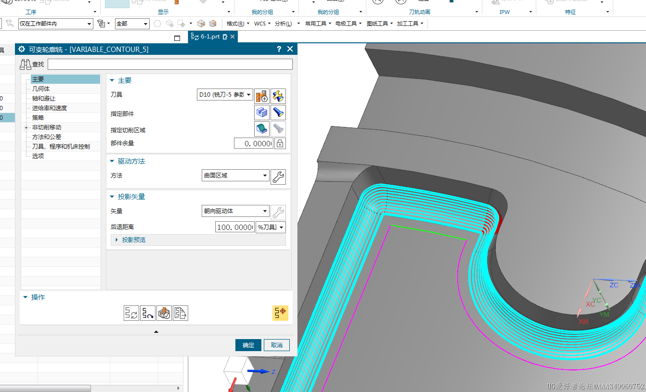Click the collapse dialog up-arrow at bottom
The width and height of the screenshot is (646, 392).
pos(156,331)
